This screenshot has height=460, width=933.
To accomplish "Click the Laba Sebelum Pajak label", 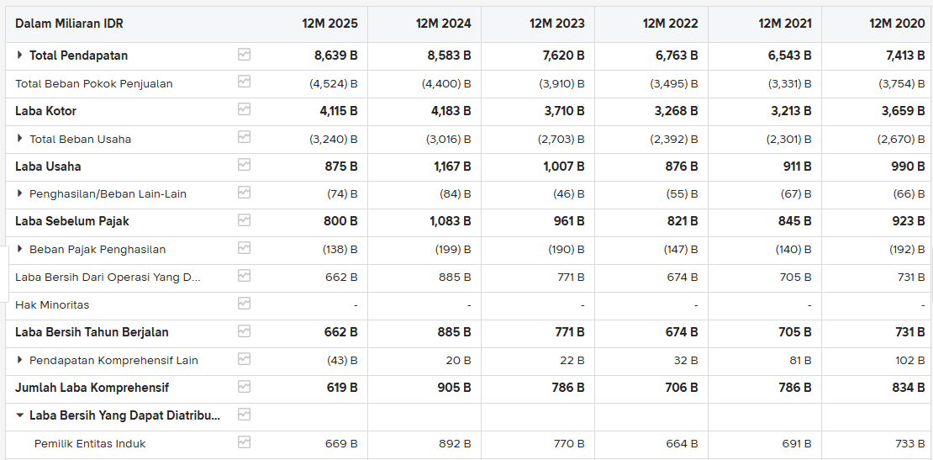I will point(72,221).
